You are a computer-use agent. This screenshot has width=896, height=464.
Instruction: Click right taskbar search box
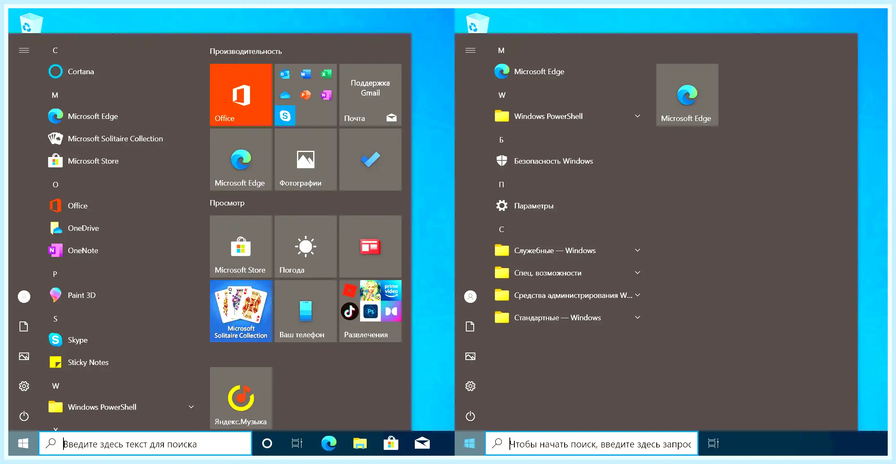click(592, 444)
